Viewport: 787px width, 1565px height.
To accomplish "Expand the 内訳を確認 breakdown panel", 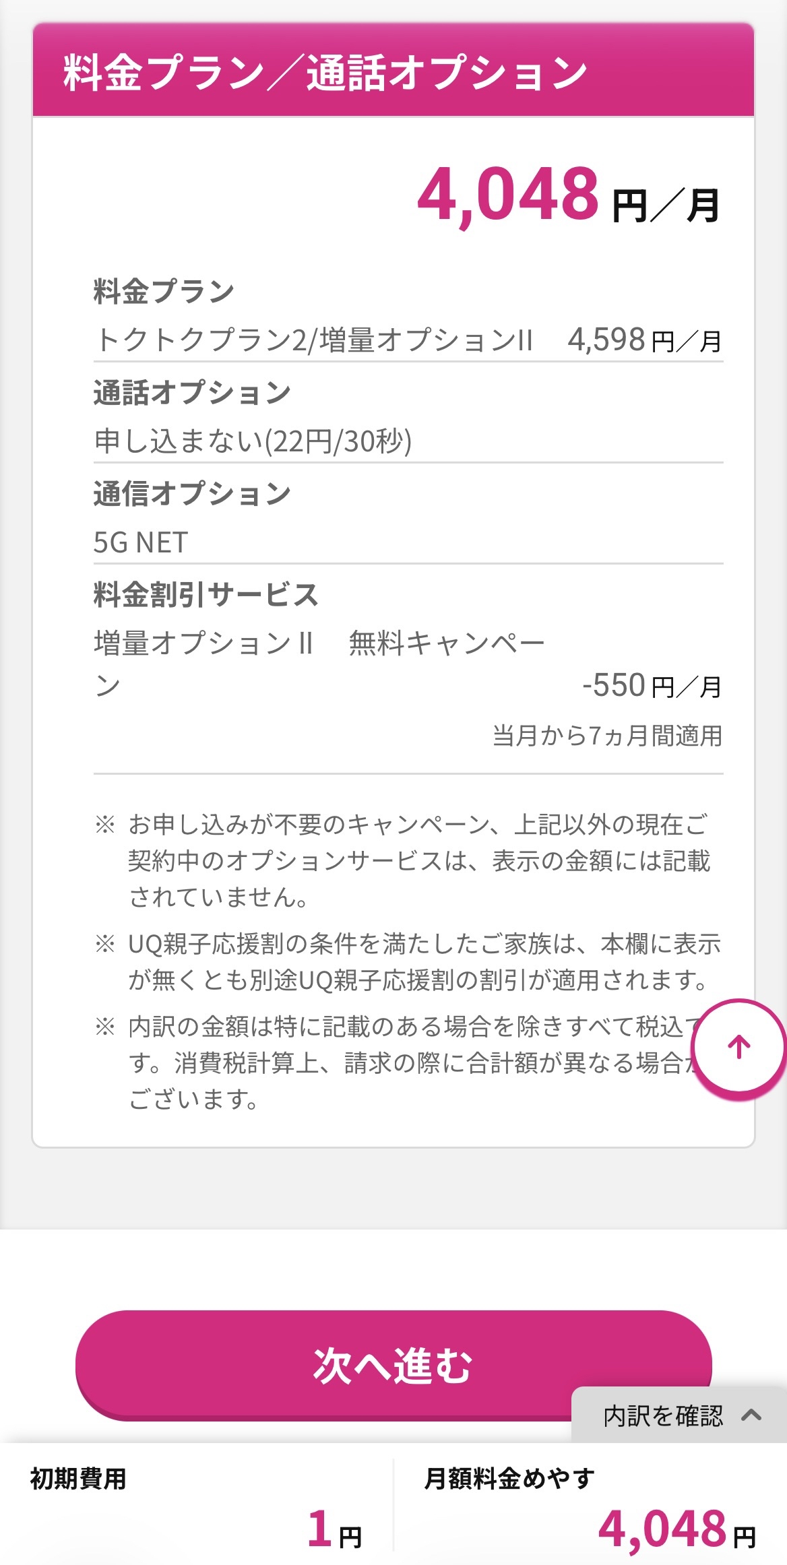I will click(x=679, y=1415).
